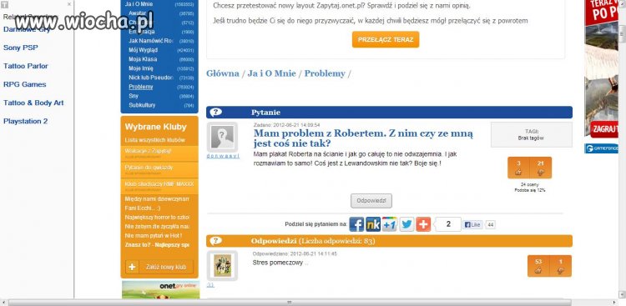Upvote the answer 'Stres pomeczowy' with 53 votes
The image size is (626, 306).
[538, 266]
